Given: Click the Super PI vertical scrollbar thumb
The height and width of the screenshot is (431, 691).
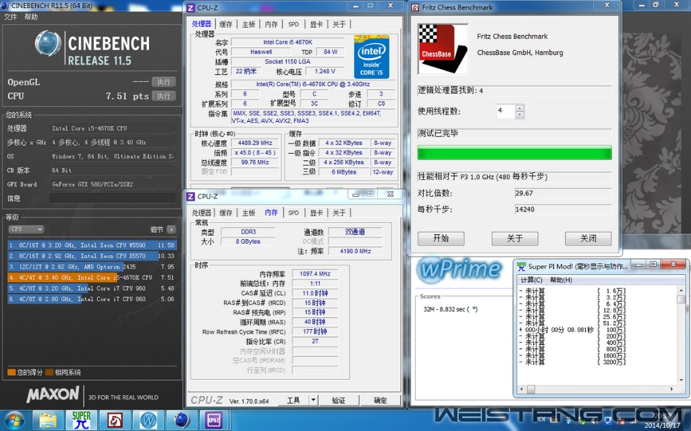Looking at the screenshot, I should click(x=681, y=298).
